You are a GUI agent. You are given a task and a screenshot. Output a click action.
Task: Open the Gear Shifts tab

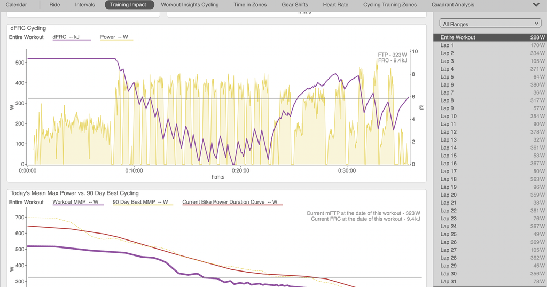click(295, 4)
